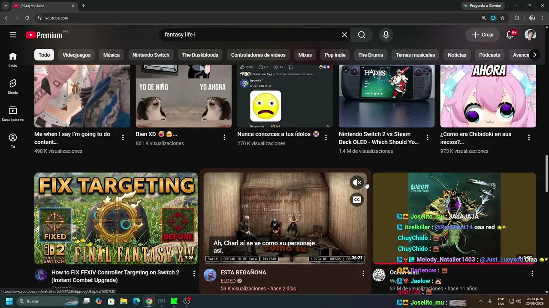The width and height of the screenshot is (549, 308).
Task: Open options for Switch 2 vs Steam Deck short
Action: 427,138
